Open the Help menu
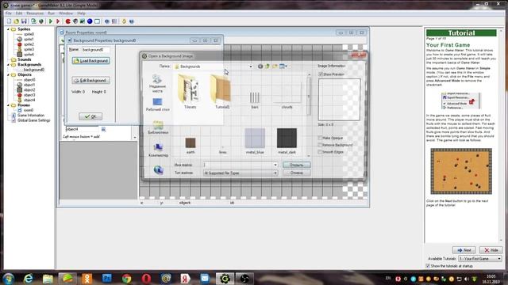Image resolution: width=508 pixels, height=285 pixels. click(81, 13)
